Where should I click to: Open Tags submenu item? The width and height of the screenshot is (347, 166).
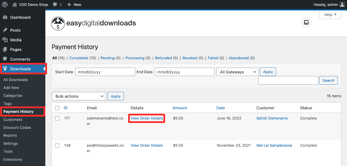8,104
